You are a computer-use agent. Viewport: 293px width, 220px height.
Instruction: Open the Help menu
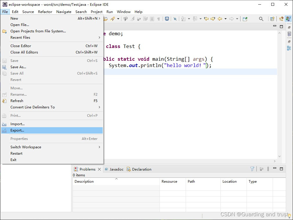tap(138, 12)
